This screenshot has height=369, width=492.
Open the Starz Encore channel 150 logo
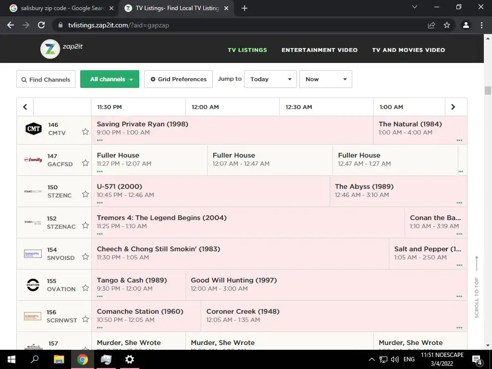click(x=33, y=191)
